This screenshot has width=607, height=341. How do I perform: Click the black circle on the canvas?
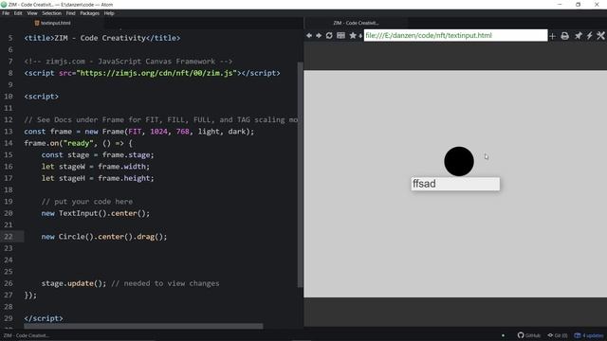click(x=459, y=161)
